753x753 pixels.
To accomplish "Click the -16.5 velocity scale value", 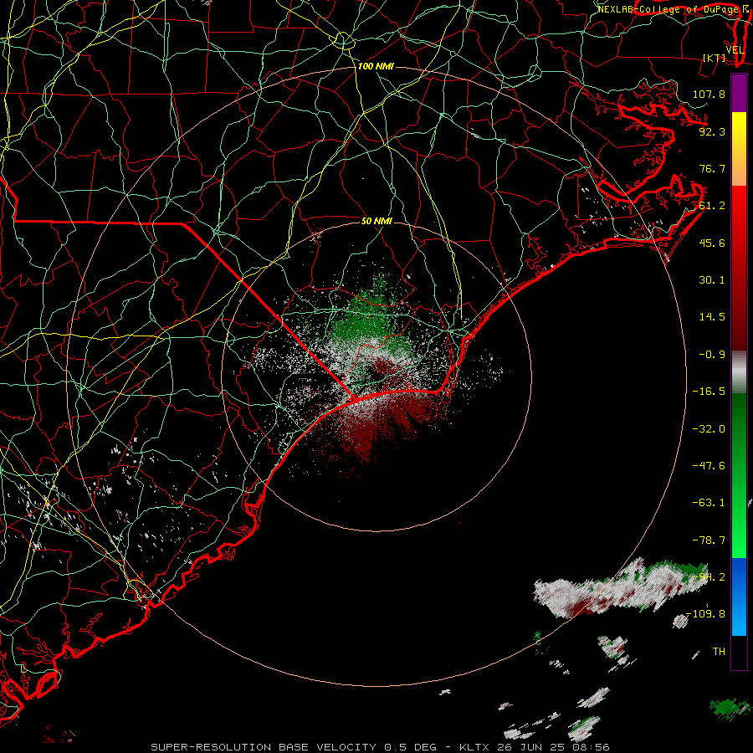I will [709, 392].
